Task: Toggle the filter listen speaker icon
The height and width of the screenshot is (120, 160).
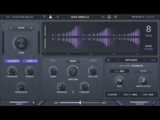Action: (x=73, y=92)
